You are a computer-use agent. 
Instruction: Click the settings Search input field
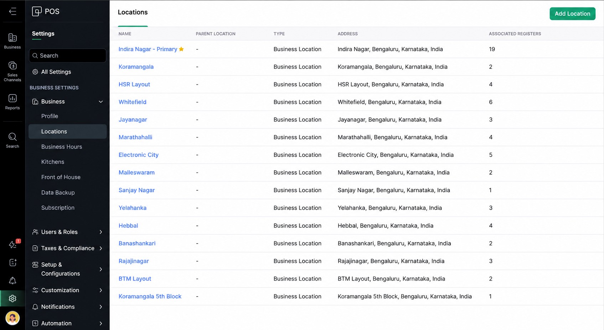(67, 55)
